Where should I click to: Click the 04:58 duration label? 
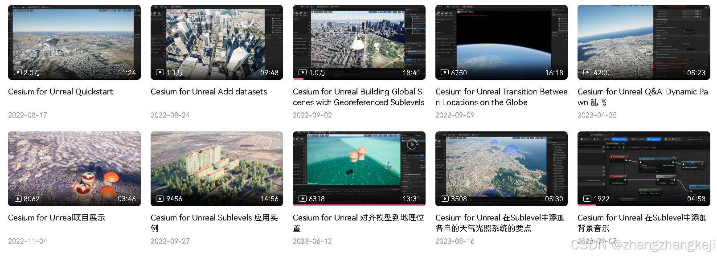[x=697, y=199]
